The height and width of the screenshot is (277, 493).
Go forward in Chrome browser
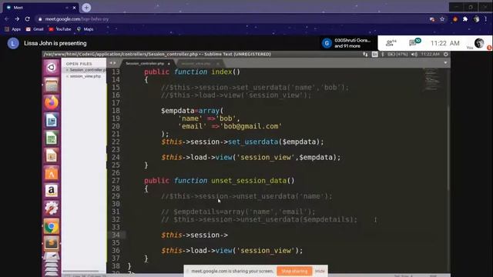pos(17,19)
